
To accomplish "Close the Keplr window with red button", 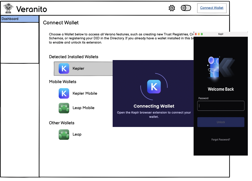I will pyautogui.click(x=196, y=34).
